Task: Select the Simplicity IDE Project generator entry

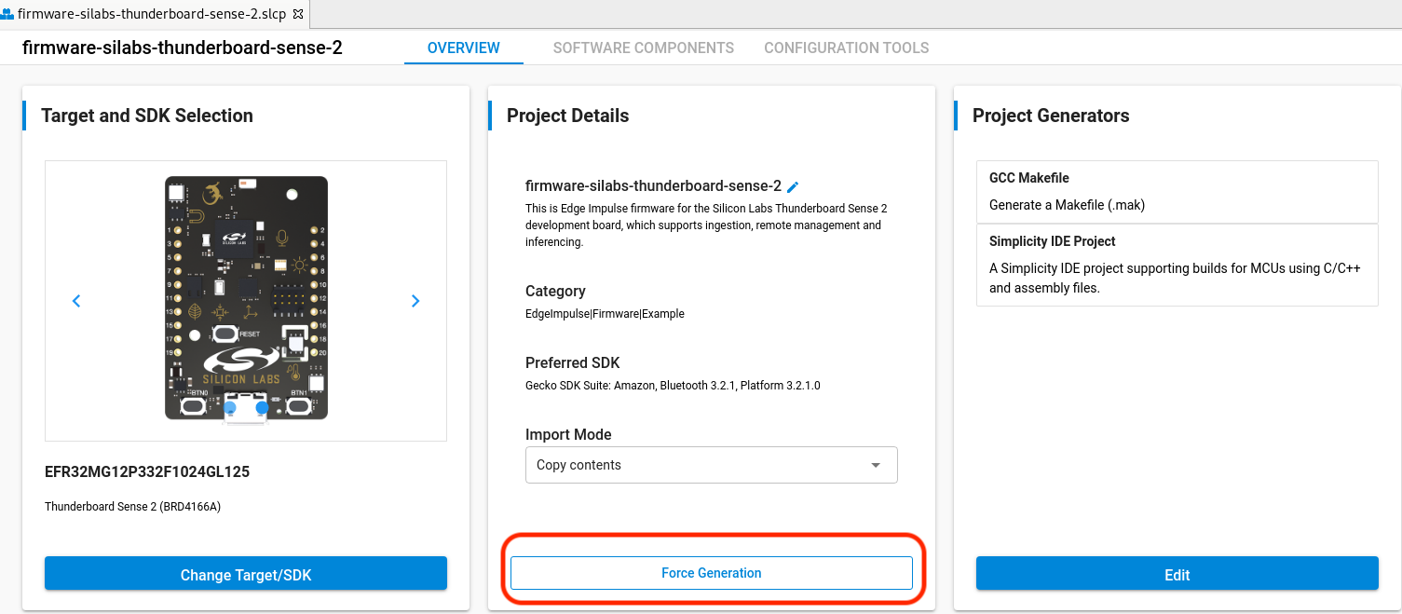Action: [1177, 265]
